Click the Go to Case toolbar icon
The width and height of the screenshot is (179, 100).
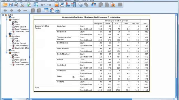click(62, 5)
